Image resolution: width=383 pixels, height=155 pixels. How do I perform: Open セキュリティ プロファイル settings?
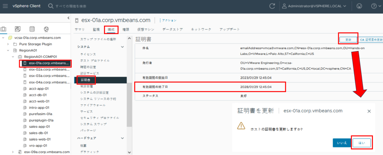point(99,118)
